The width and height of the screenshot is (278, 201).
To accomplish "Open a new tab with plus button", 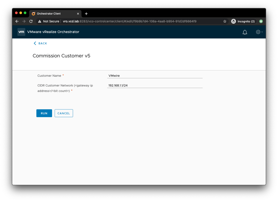I will (x=86, y=14).
